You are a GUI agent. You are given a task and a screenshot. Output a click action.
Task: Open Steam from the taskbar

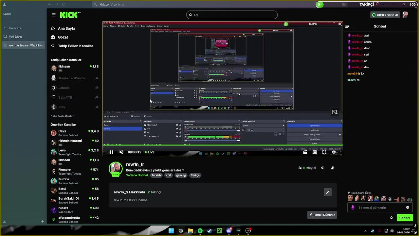pyautogui.click(x=209, y=231)
